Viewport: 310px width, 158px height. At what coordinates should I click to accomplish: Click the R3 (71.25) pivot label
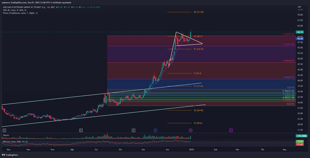pos(198,12)
